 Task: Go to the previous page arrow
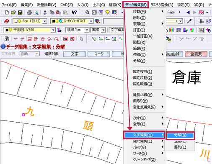pyautogui.click(x=188, y=13)
